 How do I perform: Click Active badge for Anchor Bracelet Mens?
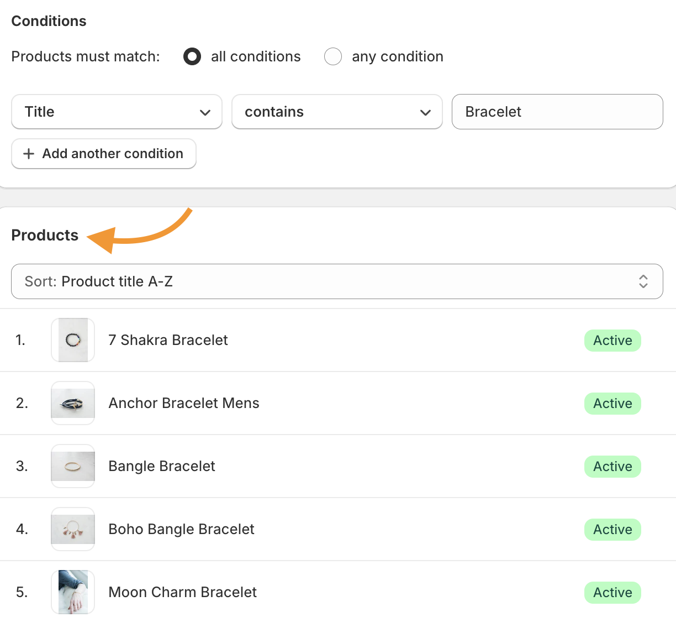[x=612, y=404]
